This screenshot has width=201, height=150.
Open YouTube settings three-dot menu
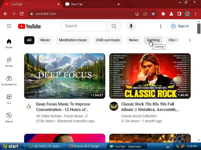(161, 26)
